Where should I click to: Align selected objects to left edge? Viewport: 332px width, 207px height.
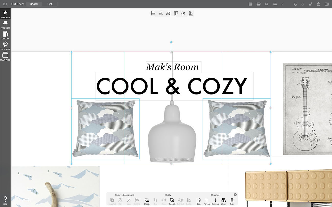(153, 13)
